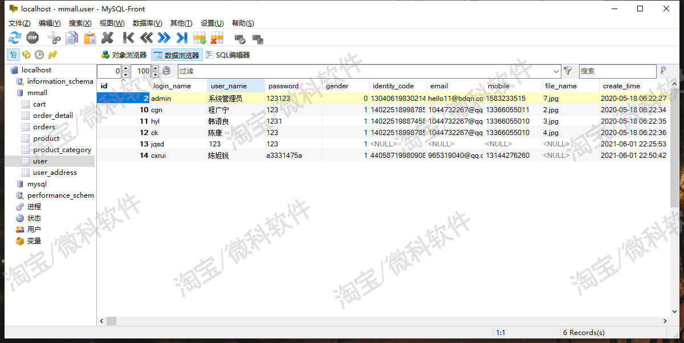
Task: Select mmall database node
Action: point(37,93)
